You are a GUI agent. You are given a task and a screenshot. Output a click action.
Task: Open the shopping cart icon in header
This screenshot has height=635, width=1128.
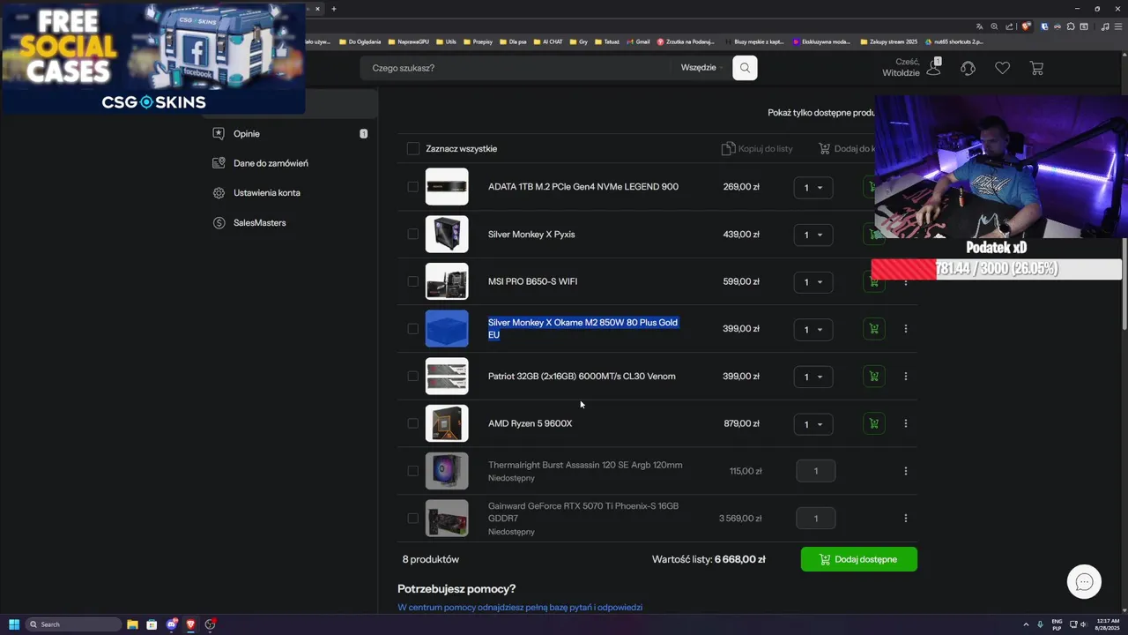coord(1036,68)
